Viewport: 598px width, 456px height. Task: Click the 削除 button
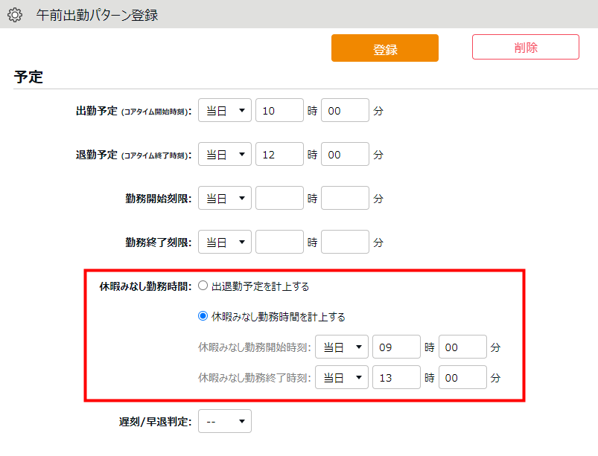pyautogui.click(x=525, y=47)
